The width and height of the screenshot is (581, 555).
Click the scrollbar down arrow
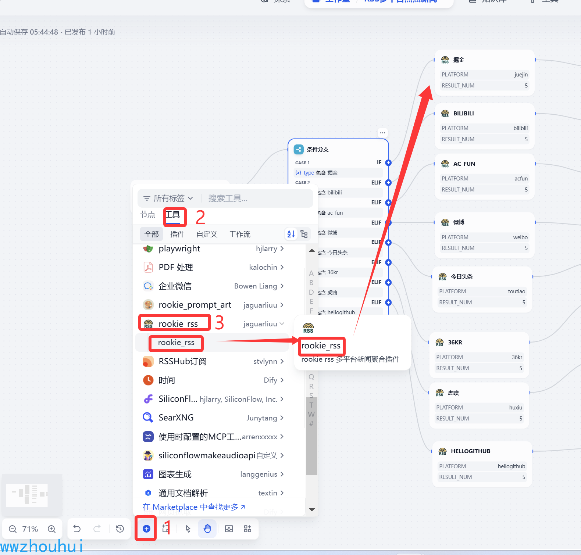(312, 509)
